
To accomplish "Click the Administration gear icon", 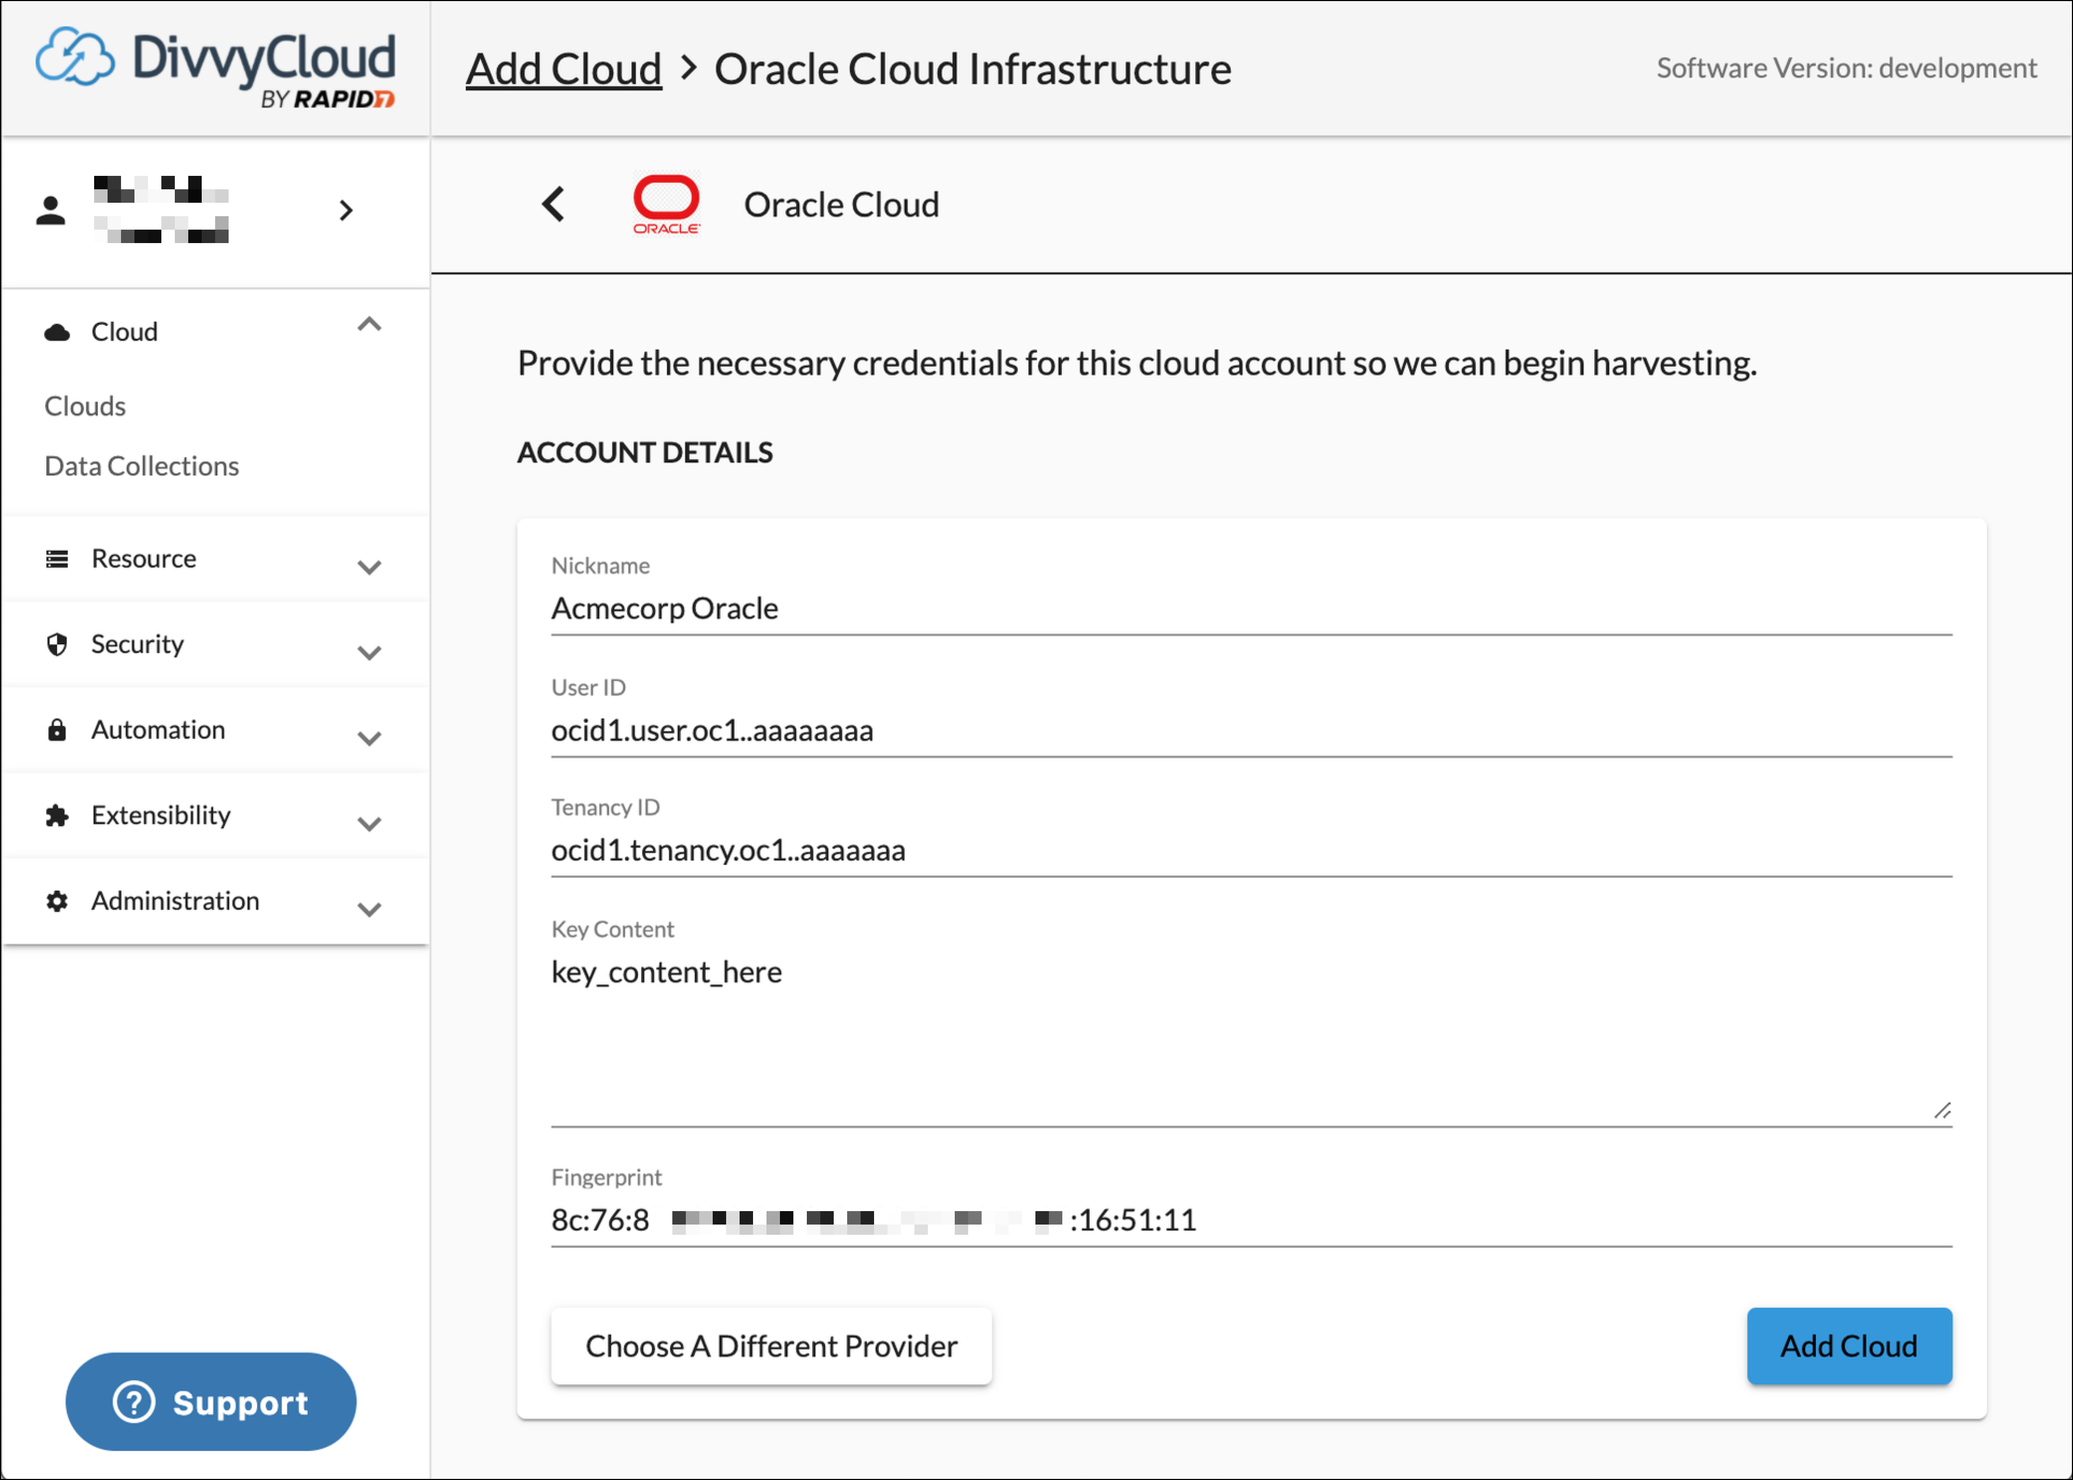I will pyautogui.click(x=58, y=900).
